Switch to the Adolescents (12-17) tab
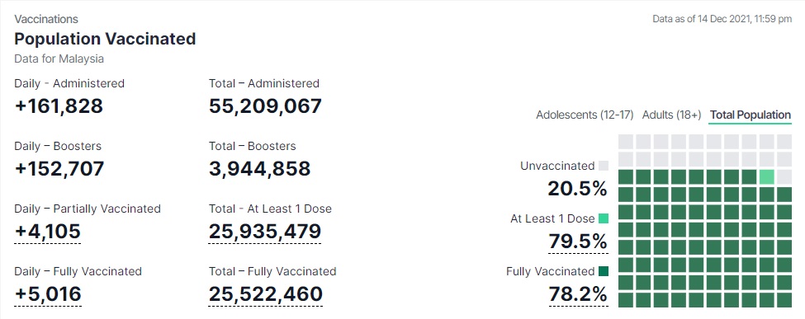The width and height of the screenshot is (805, 319). click(x=585, y=115)
